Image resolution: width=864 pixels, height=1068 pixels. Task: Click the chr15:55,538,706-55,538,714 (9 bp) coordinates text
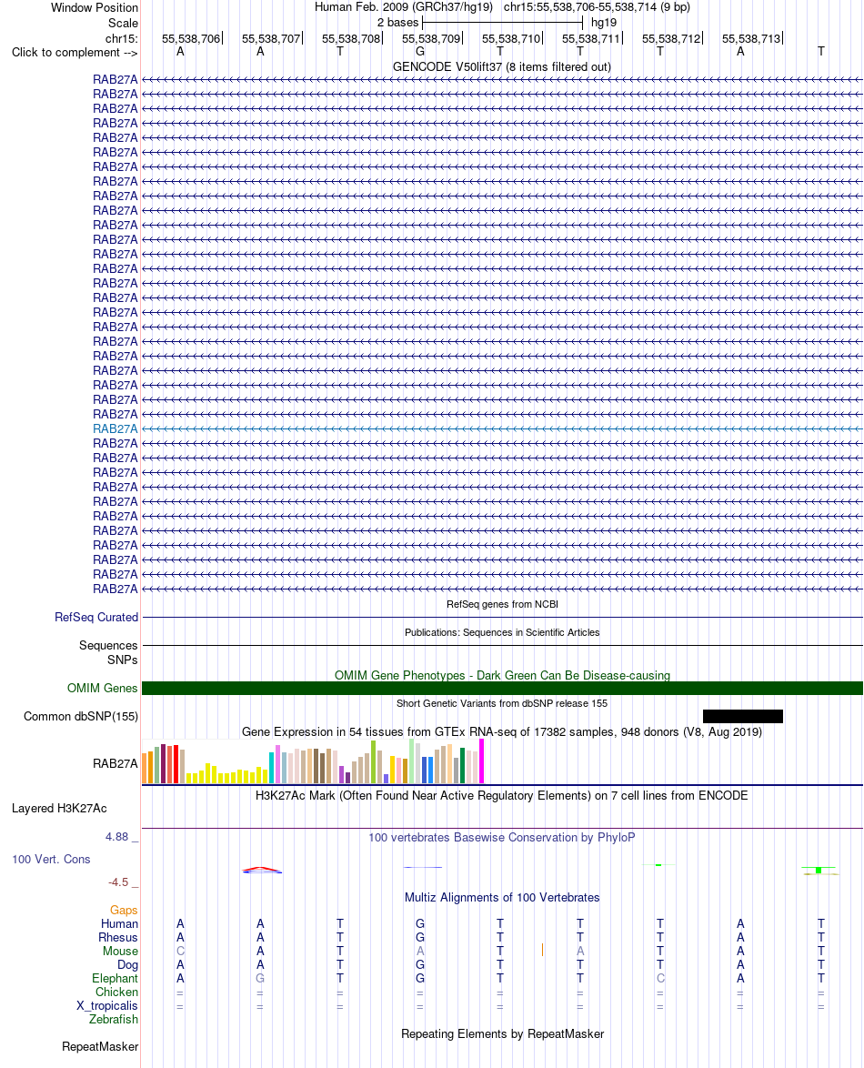pos(598,6)
